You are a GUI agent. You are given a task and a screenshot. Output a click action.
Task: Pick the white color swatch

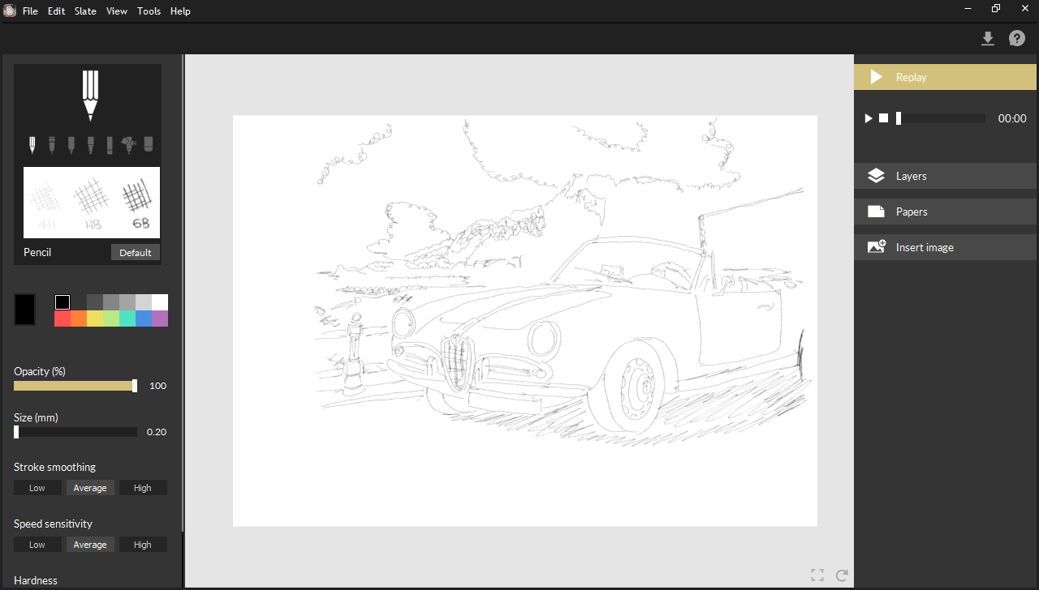(160, 302)
